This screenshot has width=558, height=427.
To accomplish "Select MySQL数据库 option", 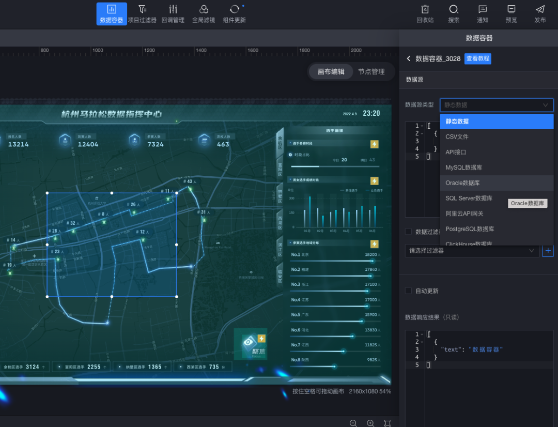I will pos(497,167).
